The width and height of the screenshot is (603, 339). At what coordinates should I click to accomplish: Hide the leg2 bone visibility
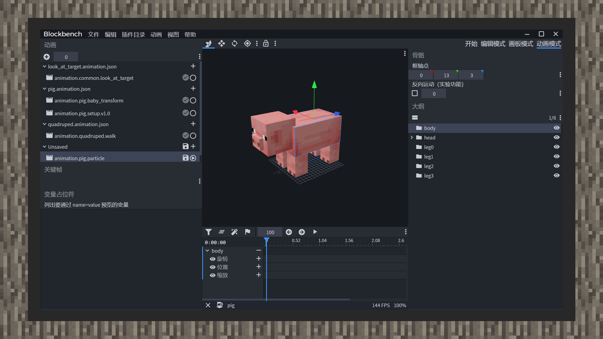coord(557,166)
